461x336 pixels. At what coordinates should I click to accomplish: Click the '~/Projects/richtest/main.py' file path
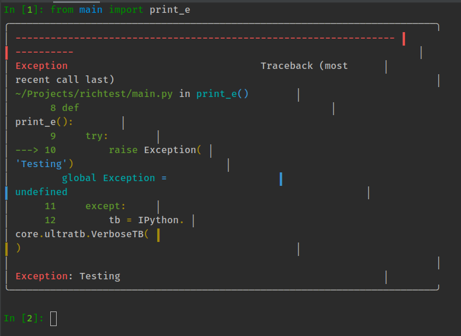[94, 94]
